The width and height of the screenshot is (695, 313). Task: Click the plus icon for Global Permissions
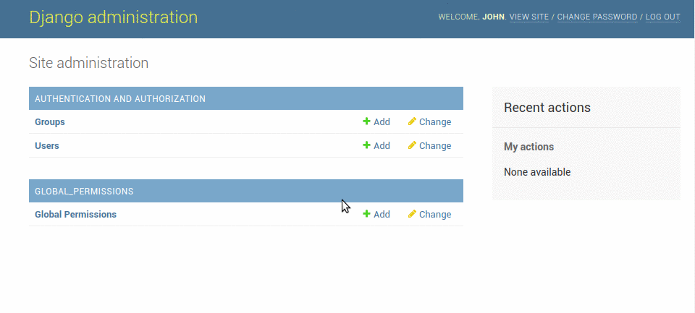(367, 215)
